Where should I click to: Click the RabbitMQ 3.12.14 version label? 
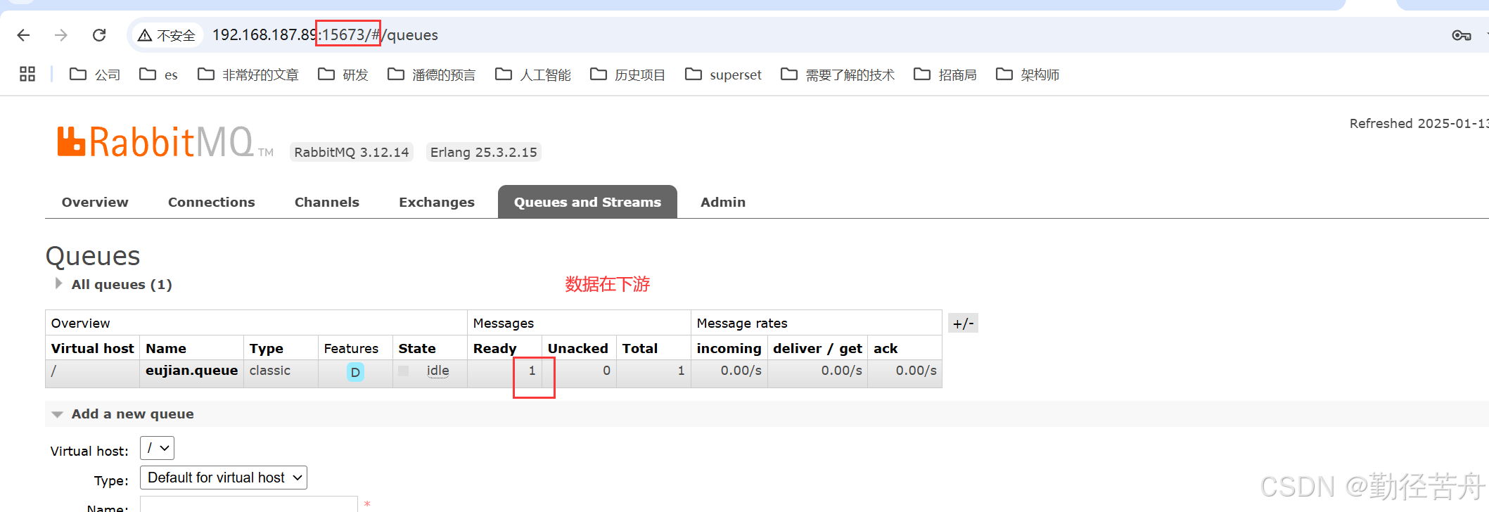(x=352, y=152)
